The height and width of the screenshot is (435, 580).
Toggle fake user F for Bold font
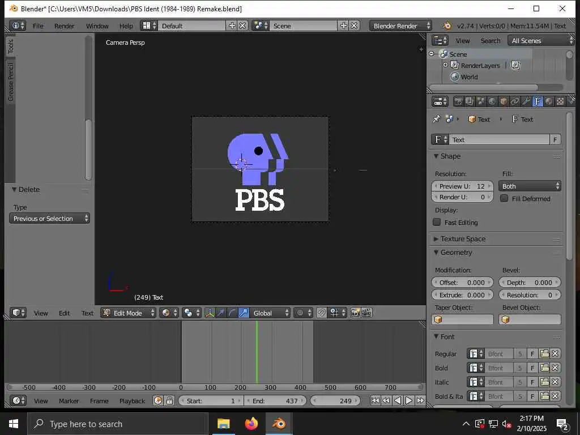click(x=532, y=368)
